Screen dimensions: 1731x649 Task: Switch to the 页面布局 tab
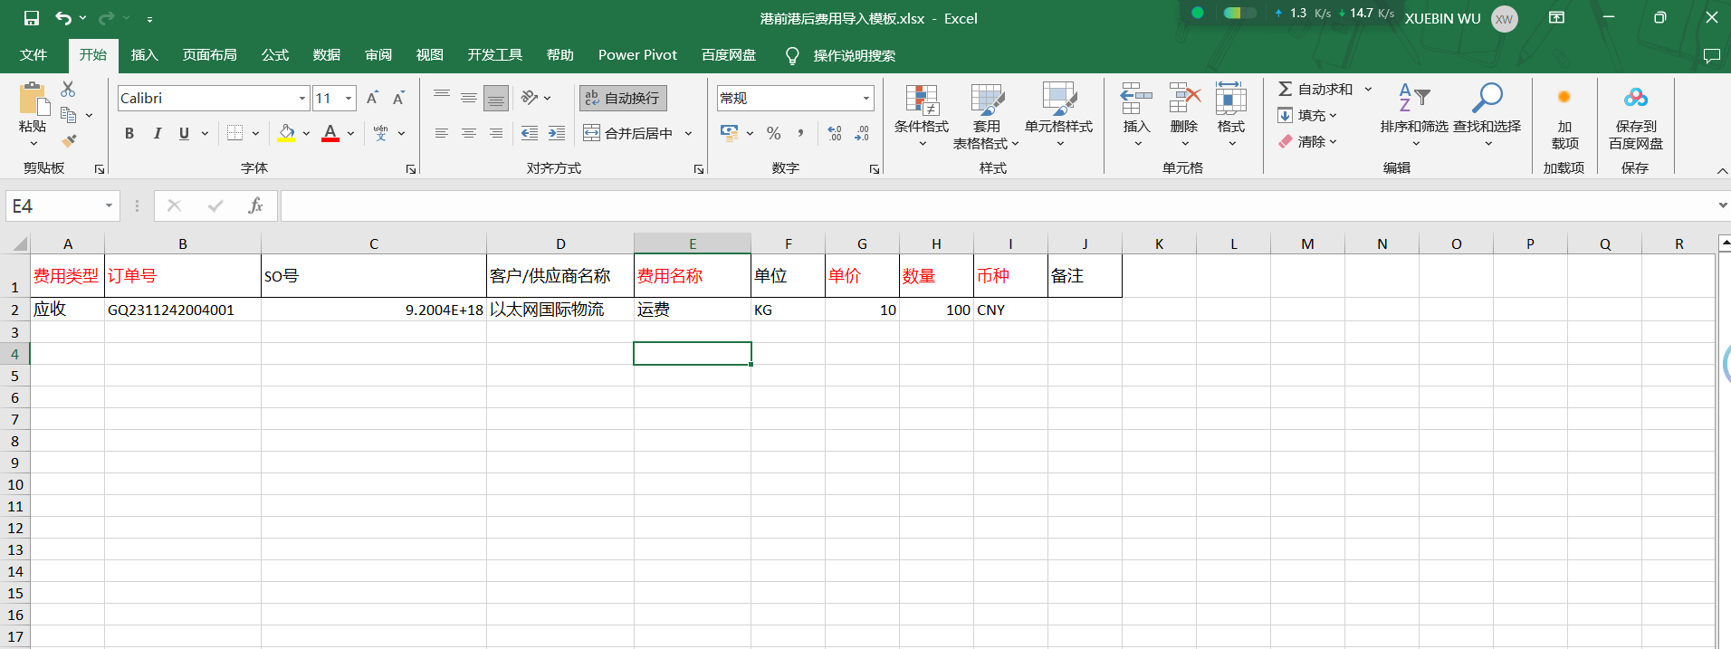209,55
